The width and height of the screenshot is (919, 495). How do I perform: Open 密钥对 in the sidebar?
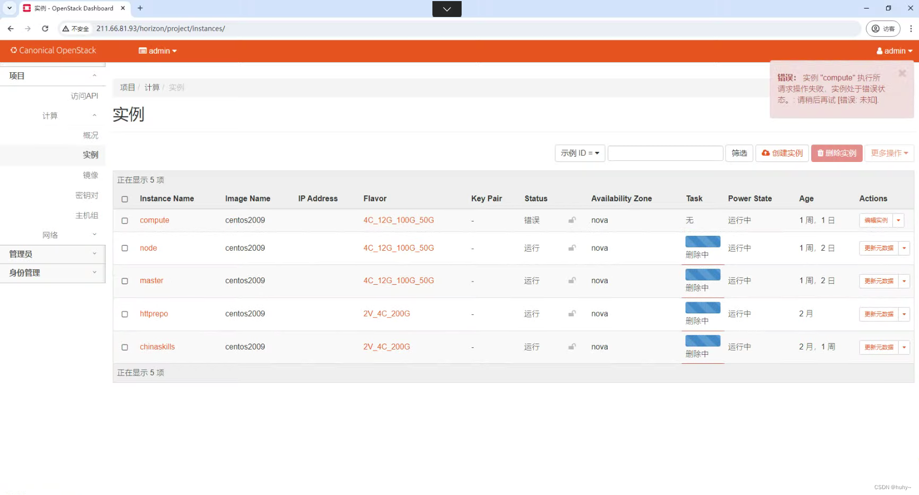click(87, 195)
